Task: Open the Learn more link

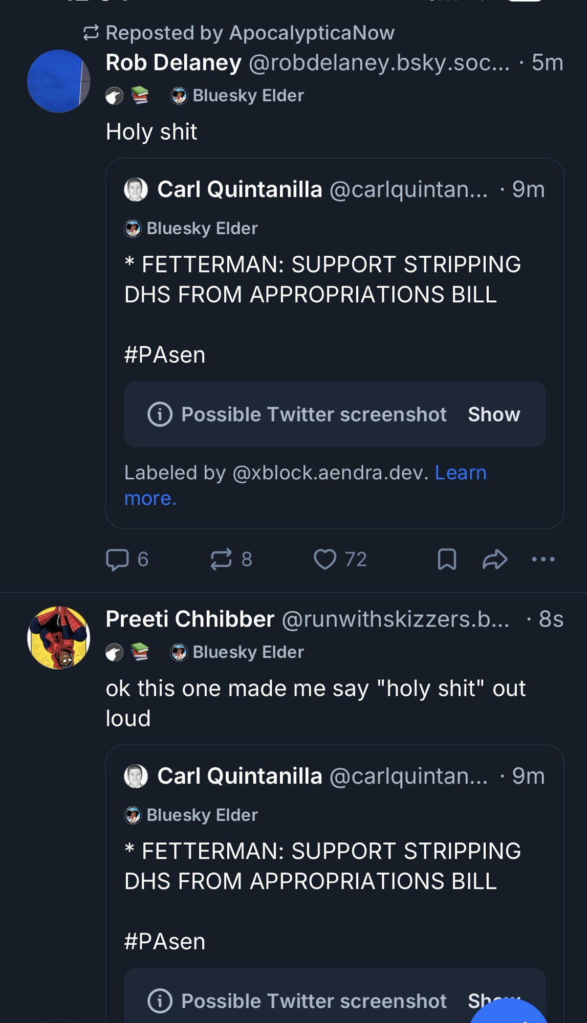Action: [460, 473]
